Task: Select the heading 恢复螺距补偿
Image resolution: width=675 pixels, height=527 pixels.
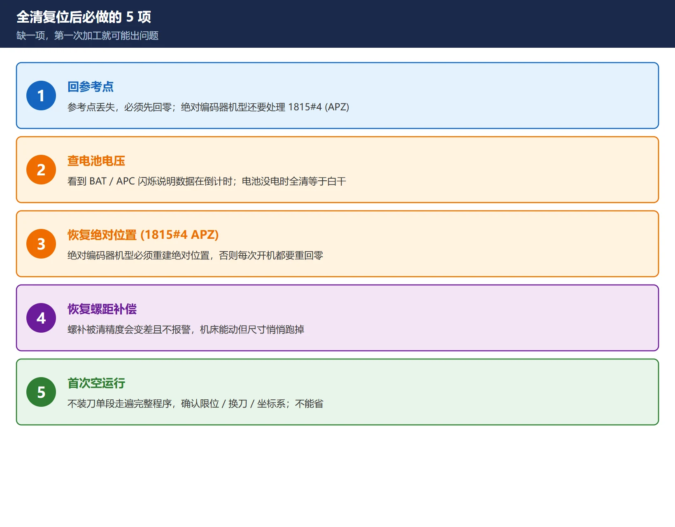Action: (x=102, y=309)
